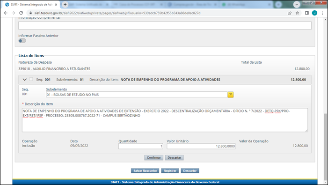Click the page vertical scrollbar

click(325, 100)
